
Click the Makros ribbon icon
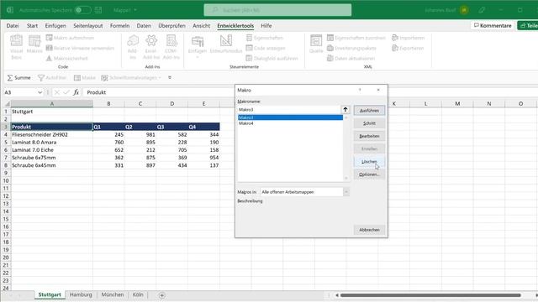click(x=34, y=44)
